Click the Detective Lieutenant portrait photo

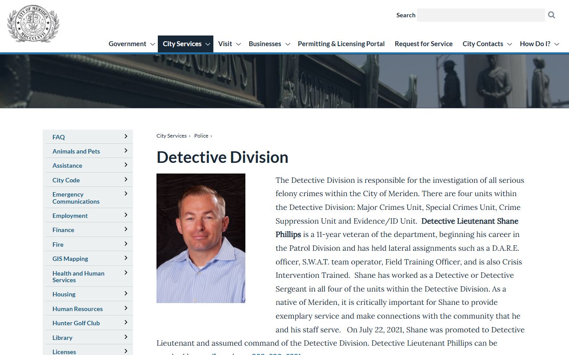(201, 238)
